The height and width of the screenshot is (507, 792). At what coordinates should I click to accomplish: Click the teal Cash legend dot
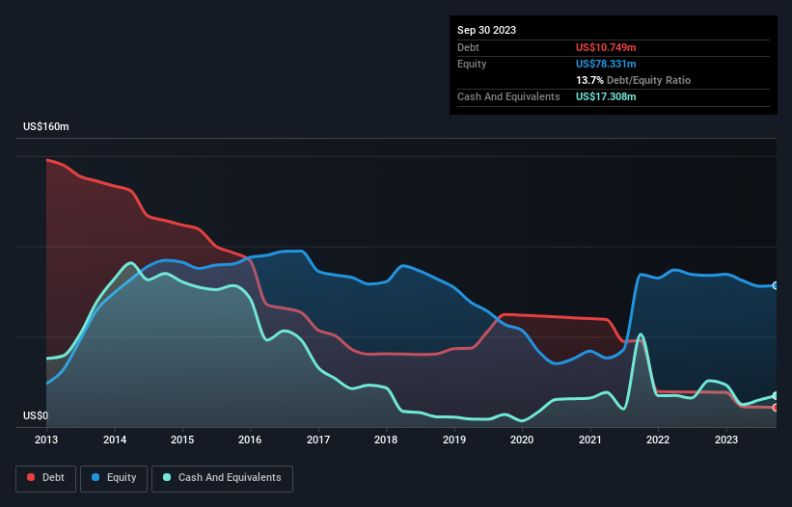point(167,477)
